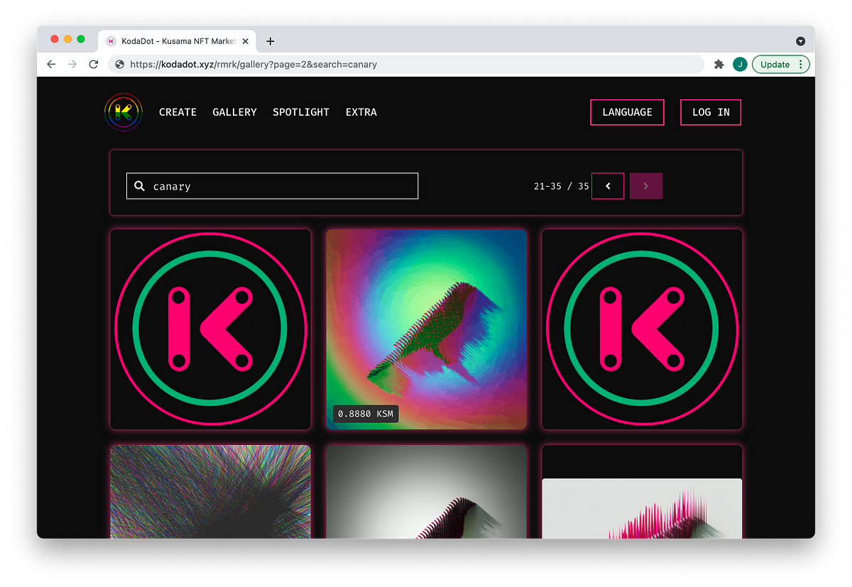The width and height of the screenshot is (852, 587).
Task: Click the 21-35 / 35 pagination count
Action: 561,186
